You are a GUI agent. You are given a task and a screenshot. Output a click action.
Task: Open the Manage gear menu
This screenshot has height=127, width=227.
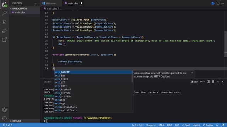pos(5,119)
